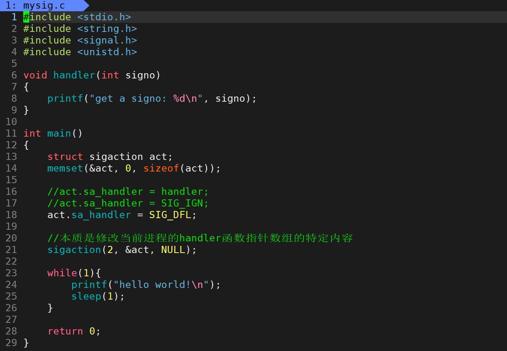Click 'SIG_DFL' on line 18
Image resolution: width=507 pixels, height=351 pixels.
[170, 215]
